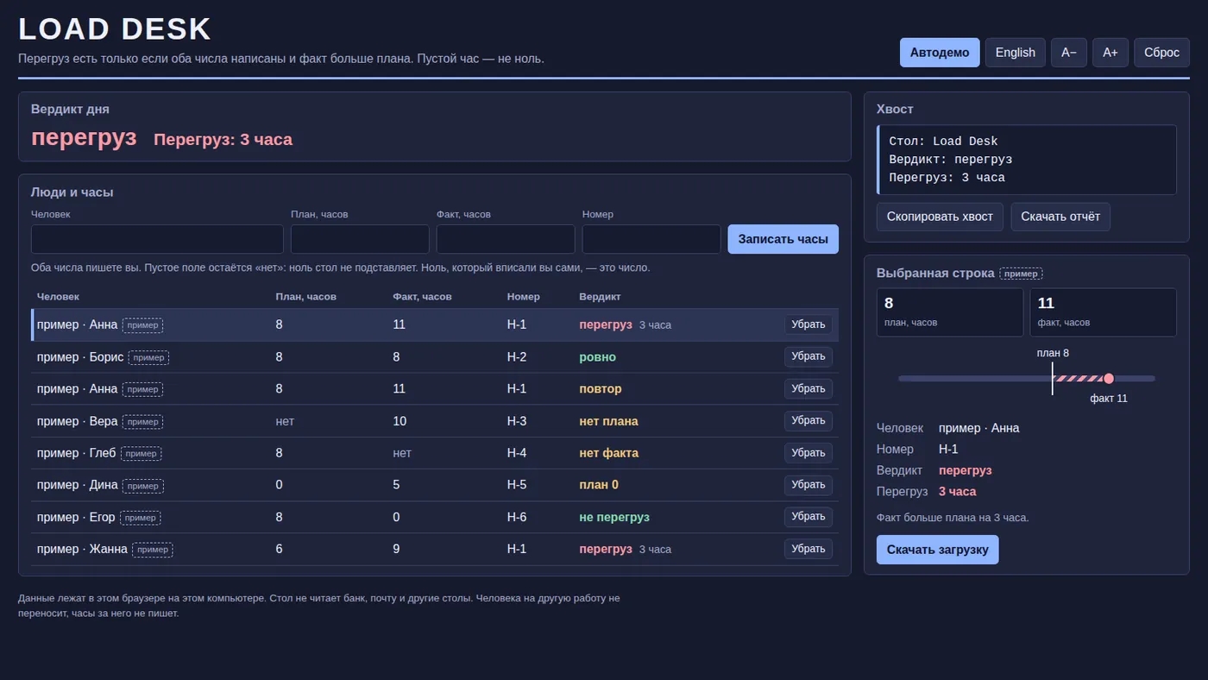Click Скачать загрузку button
Screen dimensions: 1208x680
tap(938, 550)
